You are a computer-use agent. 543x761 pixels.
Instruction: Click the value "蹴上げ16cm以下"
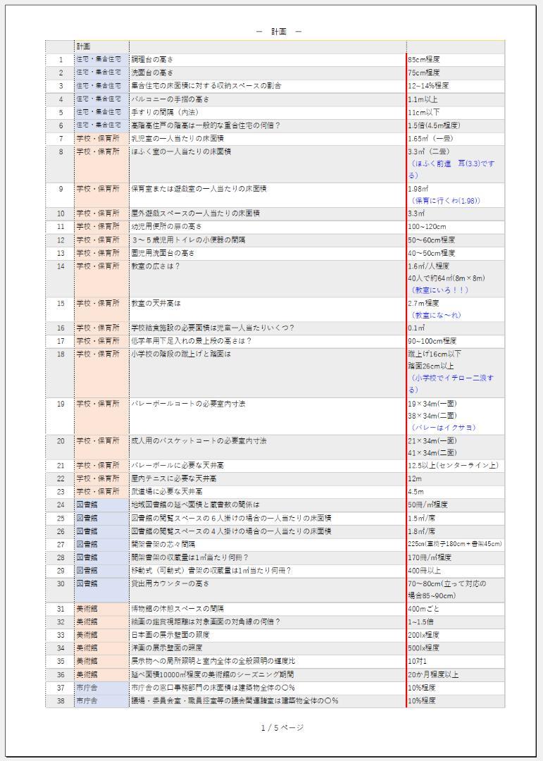(x=435, y=354)
